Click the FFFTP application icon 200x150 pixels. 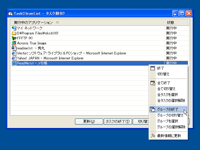click(14, 38)
